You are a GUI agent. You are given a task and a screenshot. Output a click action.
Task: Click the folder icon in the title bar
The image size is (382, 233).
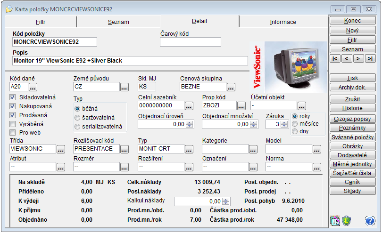pos(9,9)
